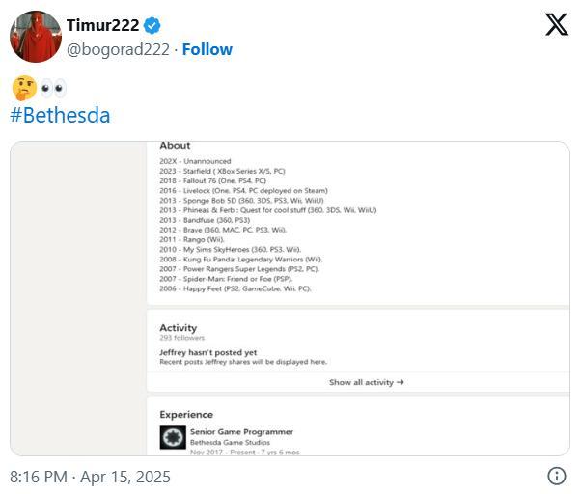The width and height of the screenshot is (581, 494).
Task: Click the About section heading
Action: click(175, 145)
